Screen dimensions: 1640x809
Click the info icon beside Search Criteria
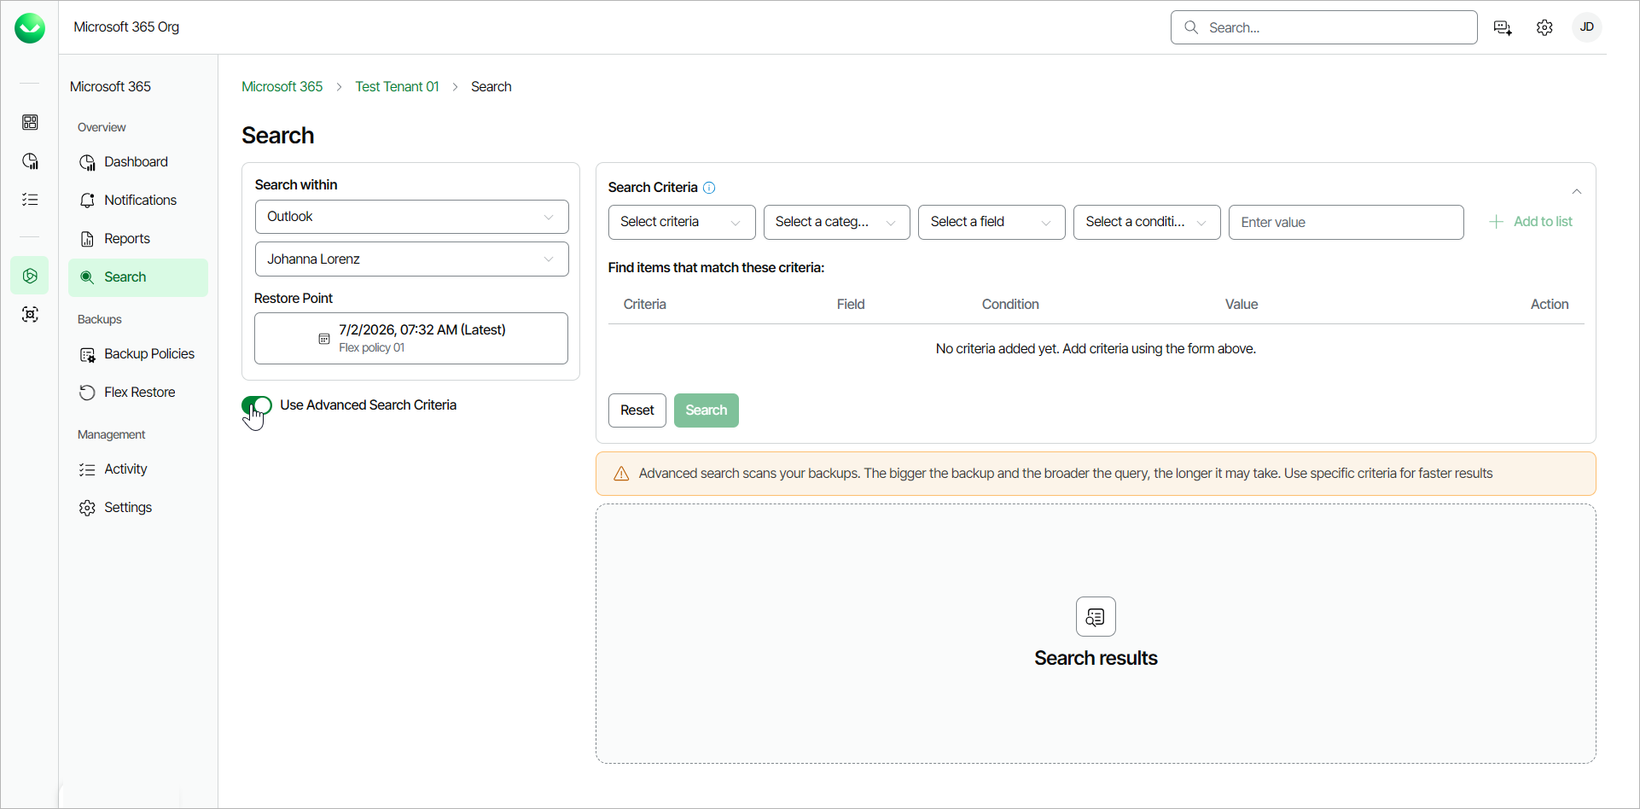tap(709, 188)
